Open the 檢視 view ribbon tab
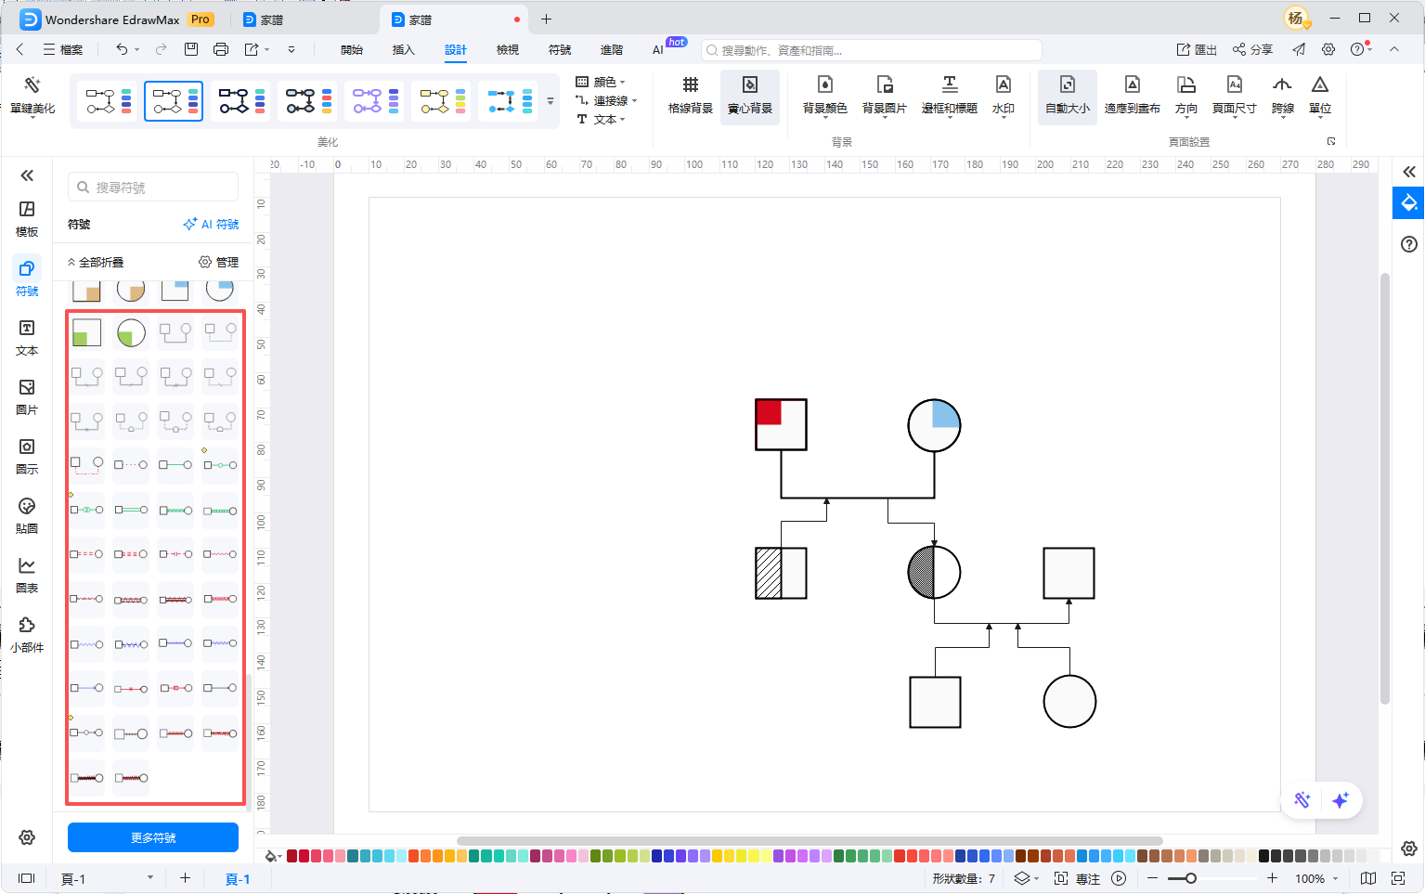 pyautogui.click(x=507, y=50)
